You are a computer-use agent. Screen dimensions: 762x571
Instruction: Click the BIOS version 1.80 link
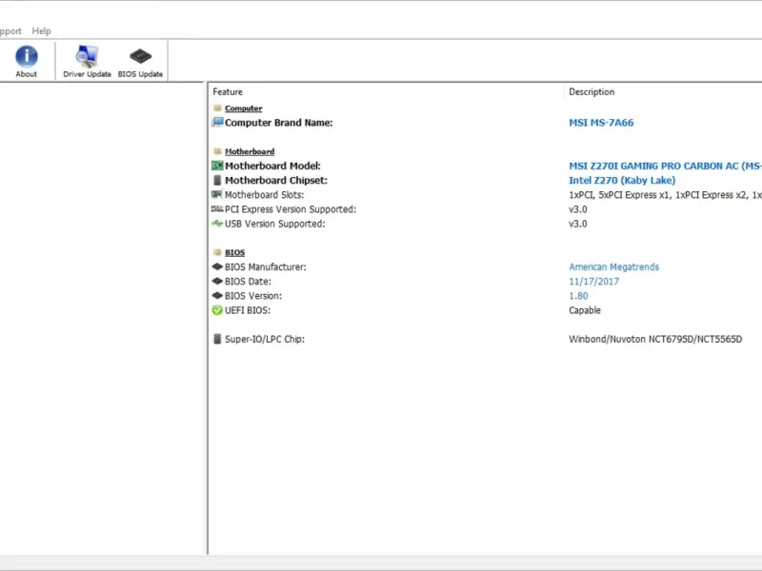point(578,296)
